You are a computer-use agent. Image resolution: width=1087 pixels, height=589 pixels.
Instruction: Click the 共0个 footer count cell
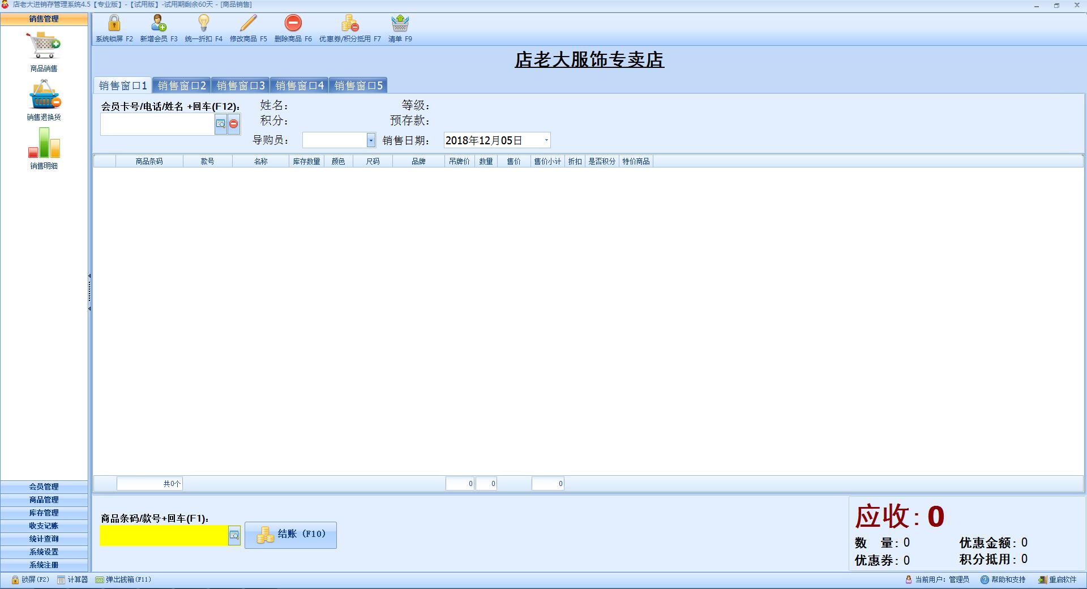click(x=149, y=484)
